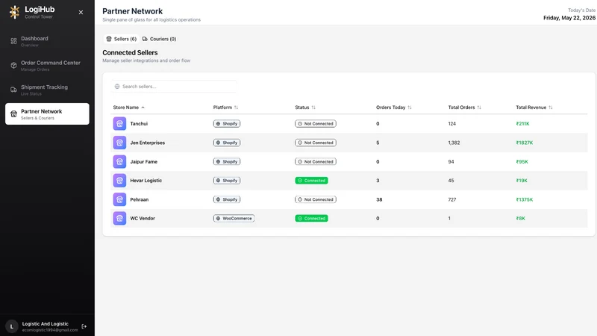The height and width of the screenshot is (336, 597).
Task: Select Partner Network in sidebar
Action: coord(47,114)
